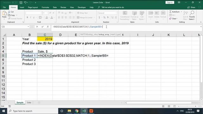This screenshot has height=114, width=203.
Task: Click the AutoSum sigma icon
Action: pos(170,12)
